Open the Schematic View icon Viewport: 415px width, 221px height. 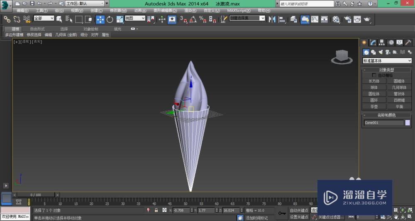tap(324, 19)
